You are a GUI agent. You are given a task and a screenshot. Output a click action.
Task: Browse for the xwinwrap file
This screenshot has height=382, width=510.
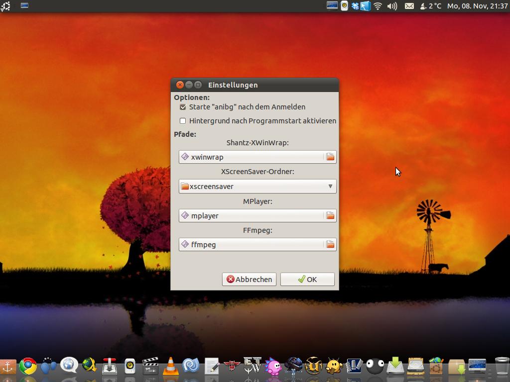pyautogui.click(x=330, y=157)
